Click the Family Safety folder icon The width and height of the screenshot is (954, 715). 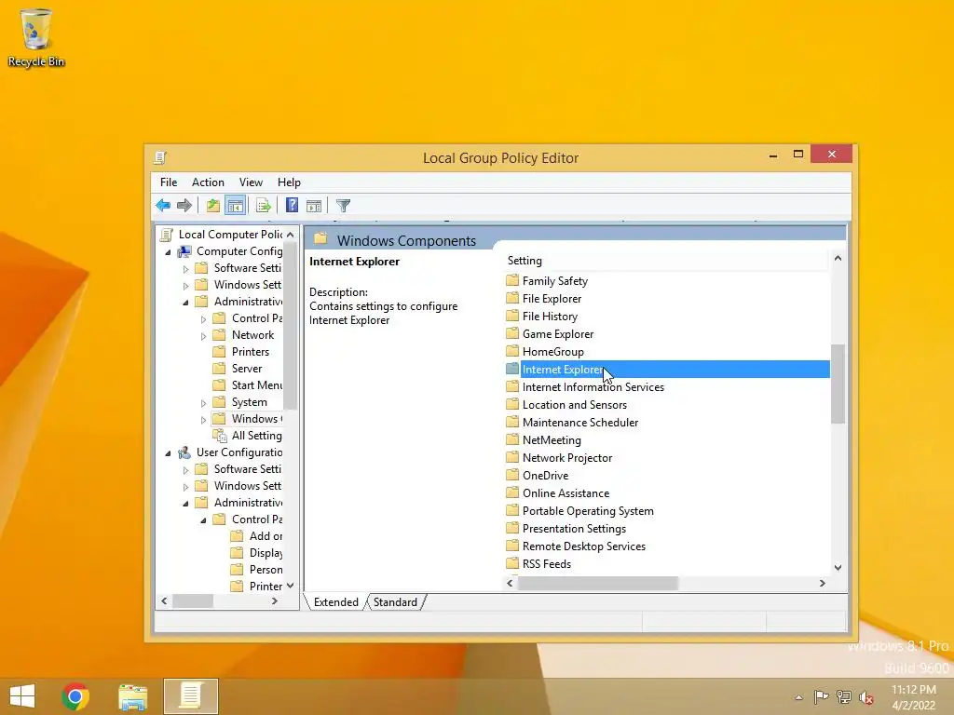click(x=513, y=280)
